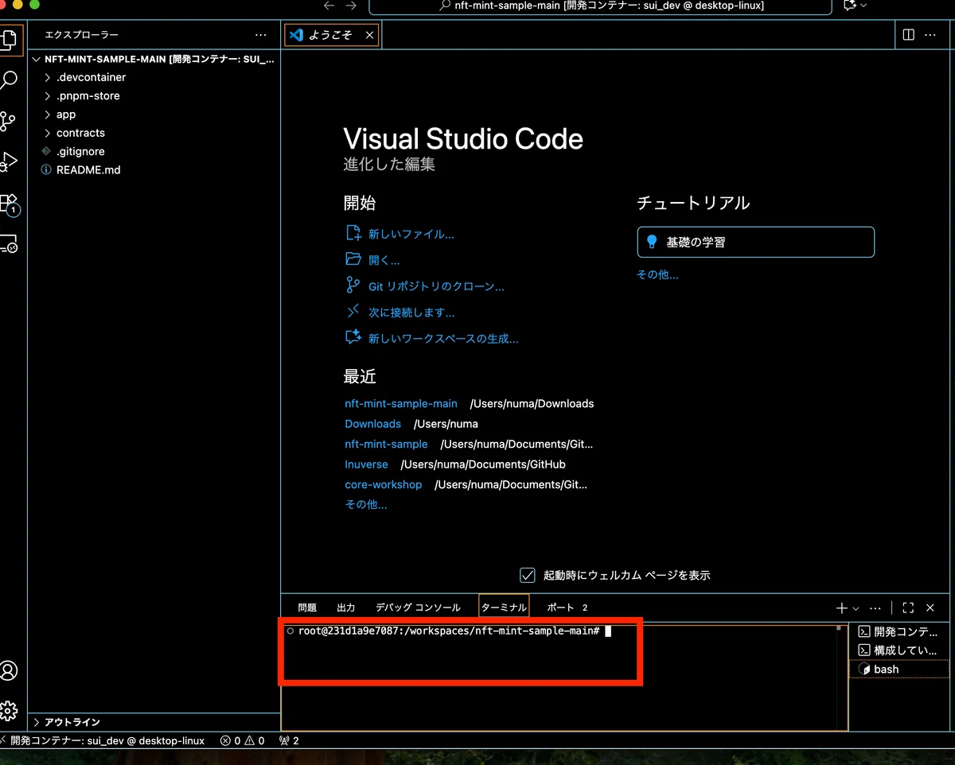This screenshot has width=955, height=765.
Task: Close the bottom terminal panel
Action: point(930,608)
